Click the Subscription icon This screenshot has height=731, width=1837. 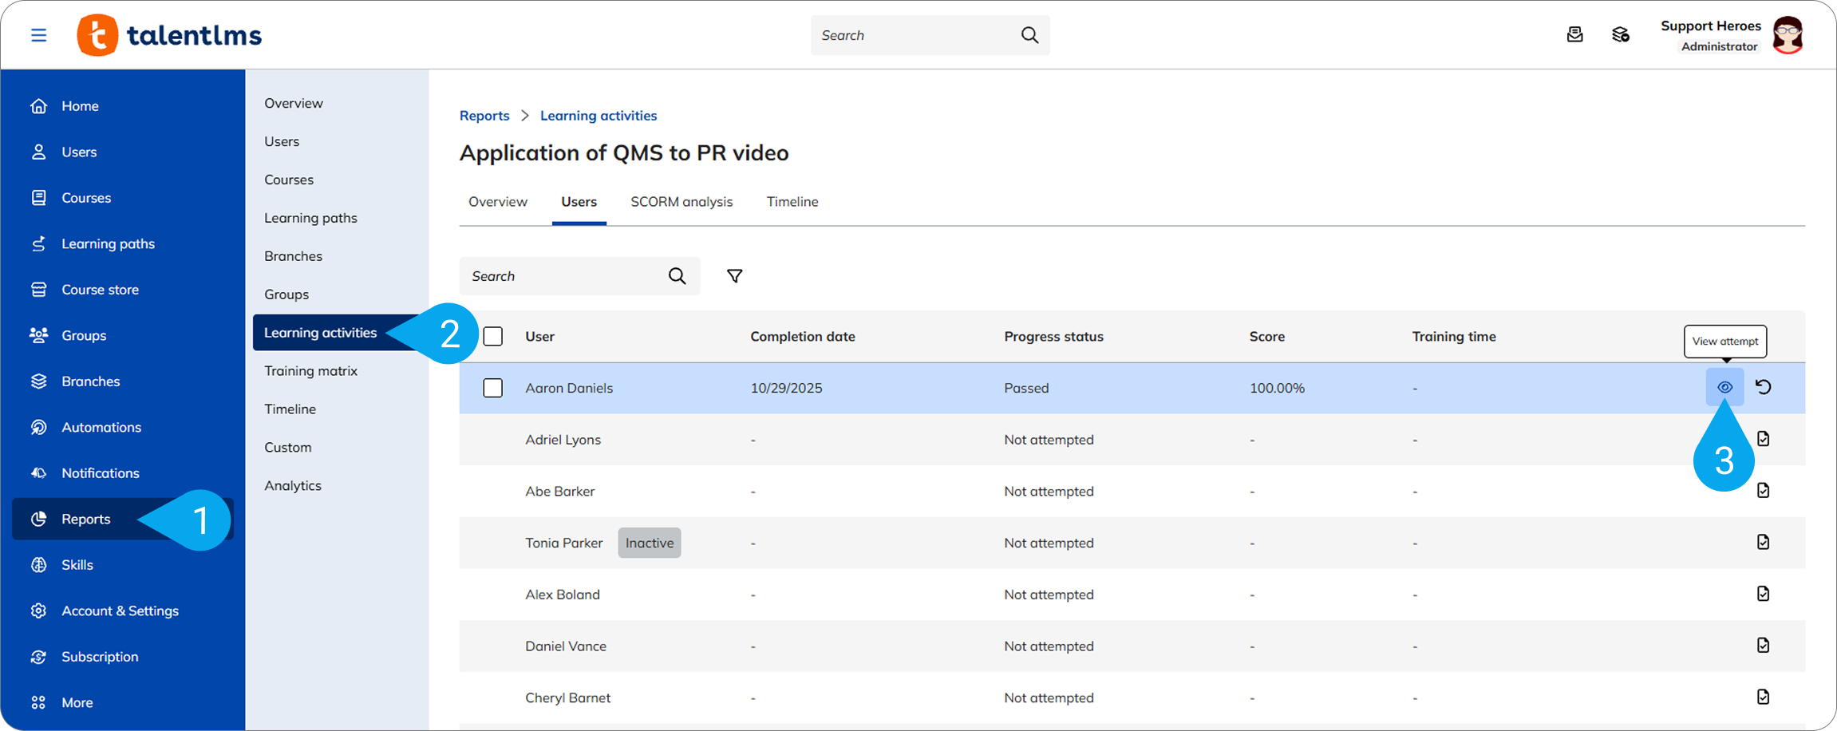38,657
